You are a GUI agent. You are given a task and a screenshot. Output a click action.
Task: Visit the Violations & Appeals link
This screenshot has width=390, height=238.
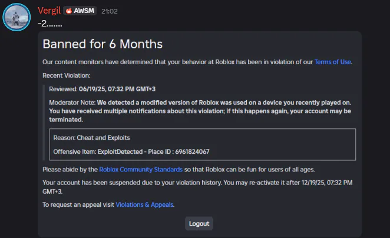tap(144, 204)
